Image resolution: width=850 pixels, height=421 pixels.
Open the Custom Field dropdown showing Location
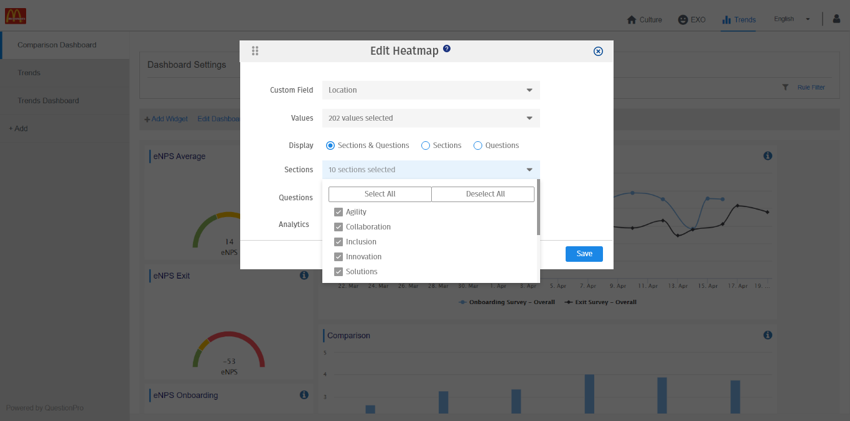point(431,90)
